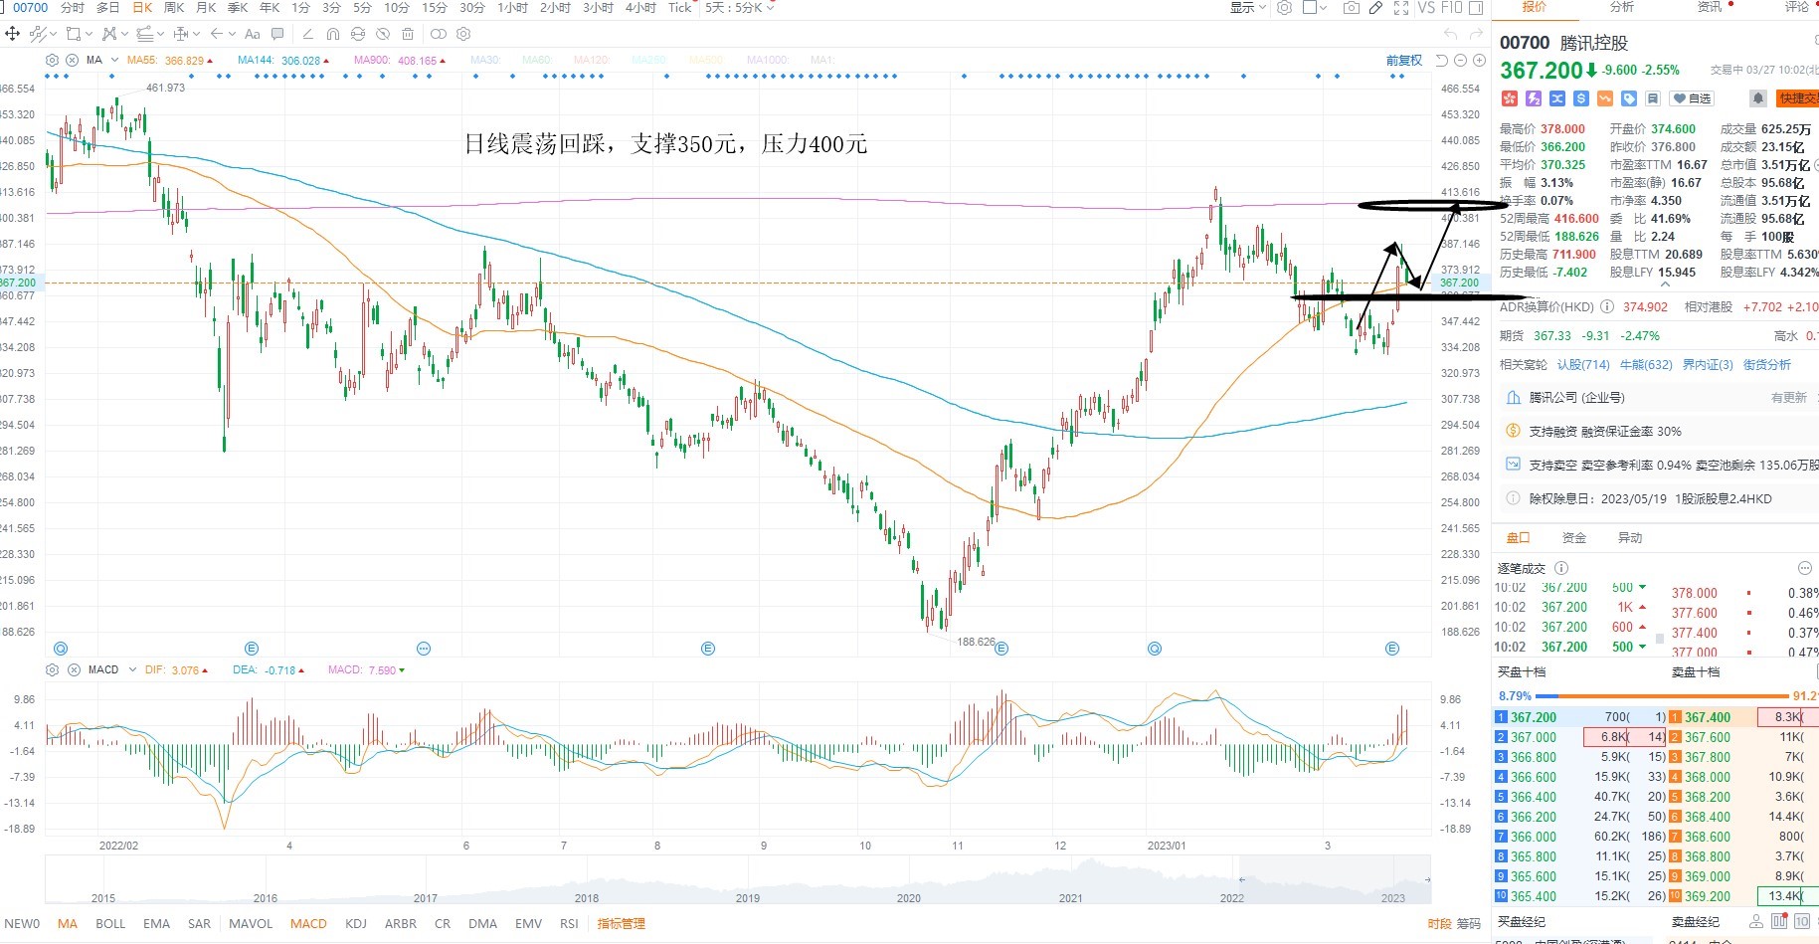
Task: Zoom in chart with plus icon
Action: pos(1480,61)
